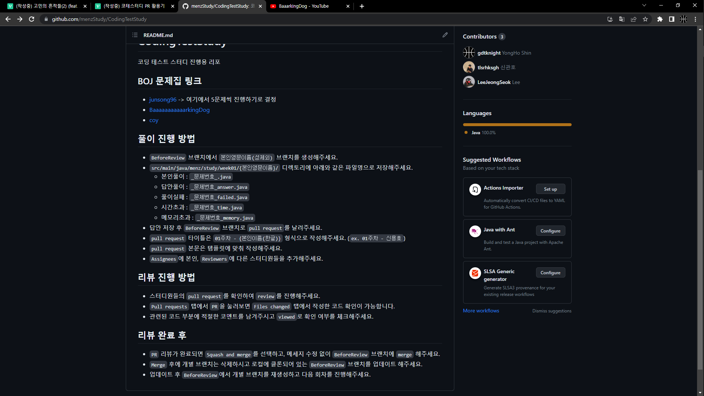Click the translate page icon

622,19
